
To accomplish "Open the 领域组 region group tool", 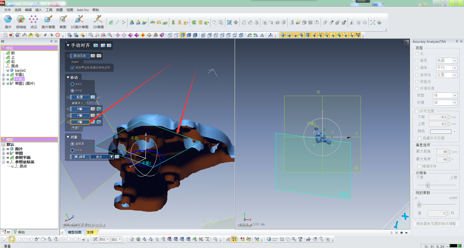I will pyautogui.click(x=21, y=21).
